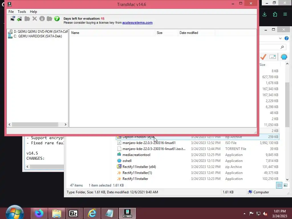Sort TransMac list by Size column
The width and height of the screenshot is (292, 219).
pyautogui.click(x=166, y=33)
